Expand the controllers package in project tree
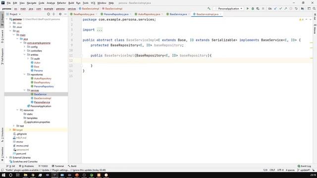 tap(24, 51)
